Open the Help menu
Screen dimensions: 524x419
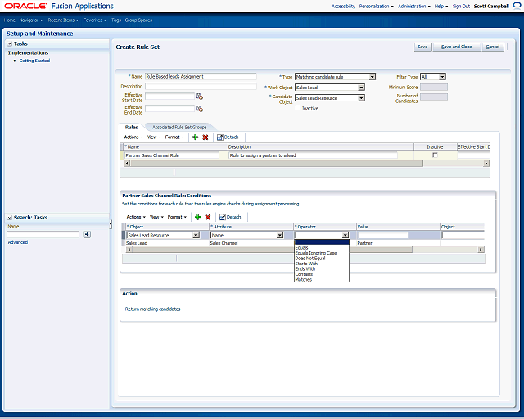(x=441, y=6)
